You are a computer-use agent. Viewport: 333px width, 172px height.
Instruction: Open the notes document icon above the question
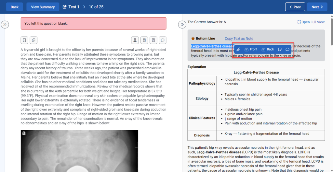(153, 40)
